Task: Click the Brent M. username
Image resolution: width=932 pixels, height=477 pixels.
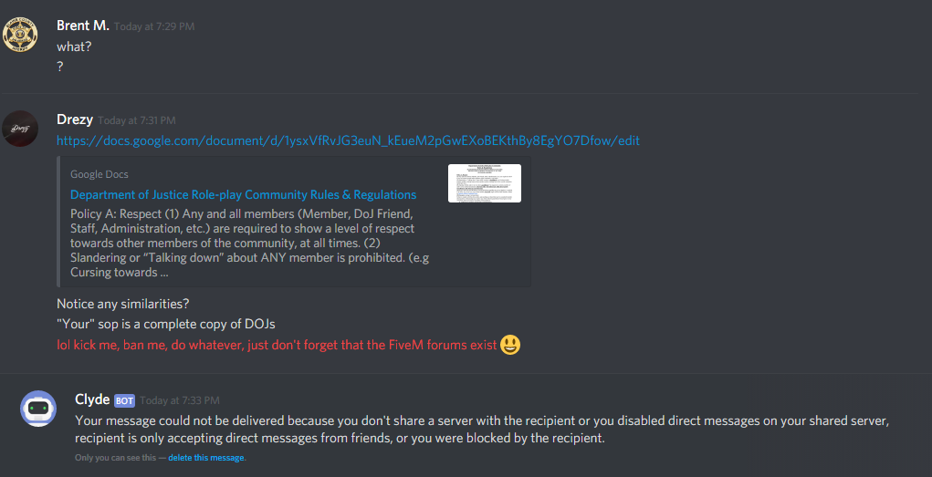Action: point(83,26)
